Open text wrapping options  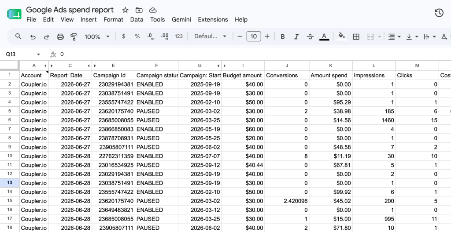[430, 36]
